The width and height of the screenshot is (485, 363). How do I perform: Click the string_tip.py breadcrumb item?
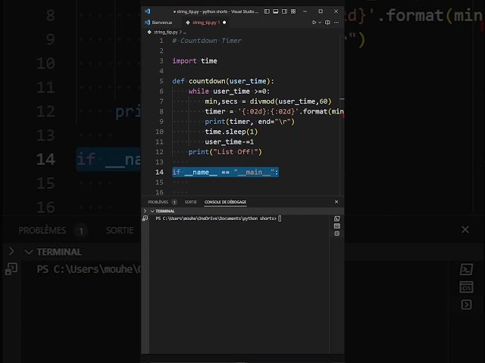click(x=166, y=32)
